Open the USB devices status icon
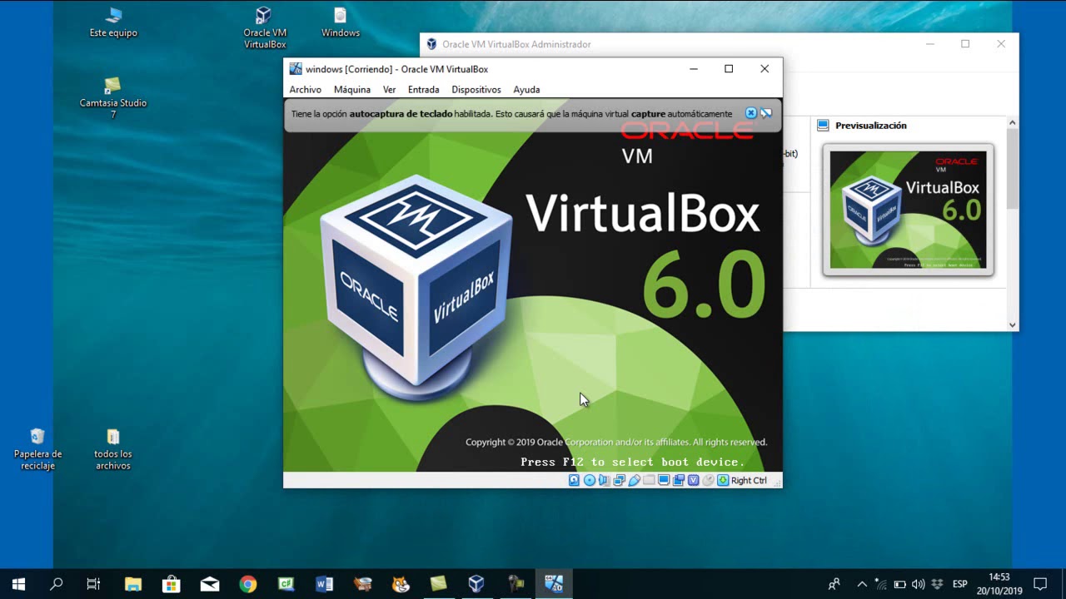The image size is (1066, 599). [x=634, y=480]
